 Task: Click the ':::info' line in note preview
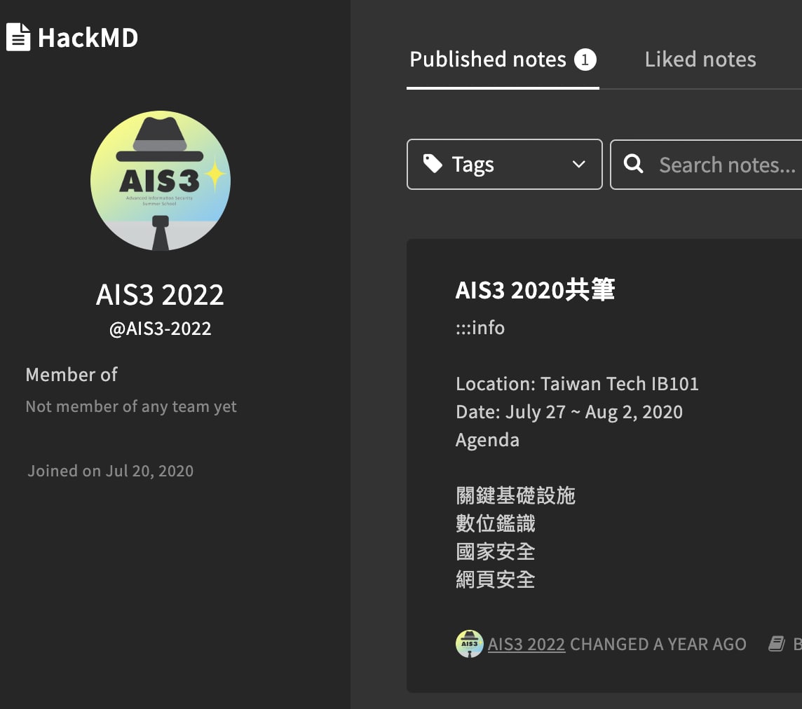coord(480,328)
